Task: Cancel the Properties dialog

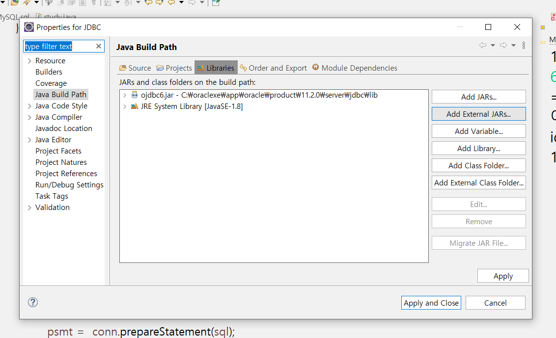Action: (x=496, y=303)
